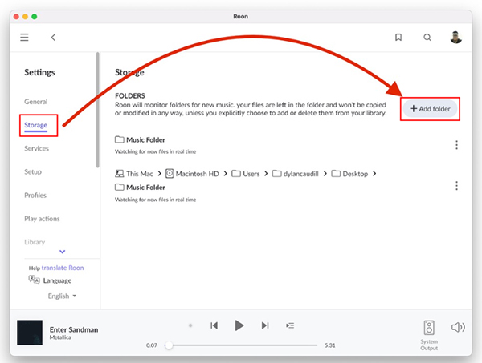Image resolution: width=482 pixels, height=363 pixels.
Task: Open System Output speaker selection
Action: (429, 330)
